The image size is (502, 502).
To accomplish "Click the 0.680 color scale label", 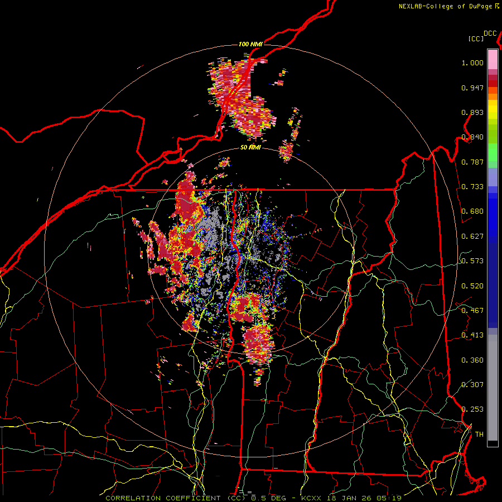I will coord(472,211).
